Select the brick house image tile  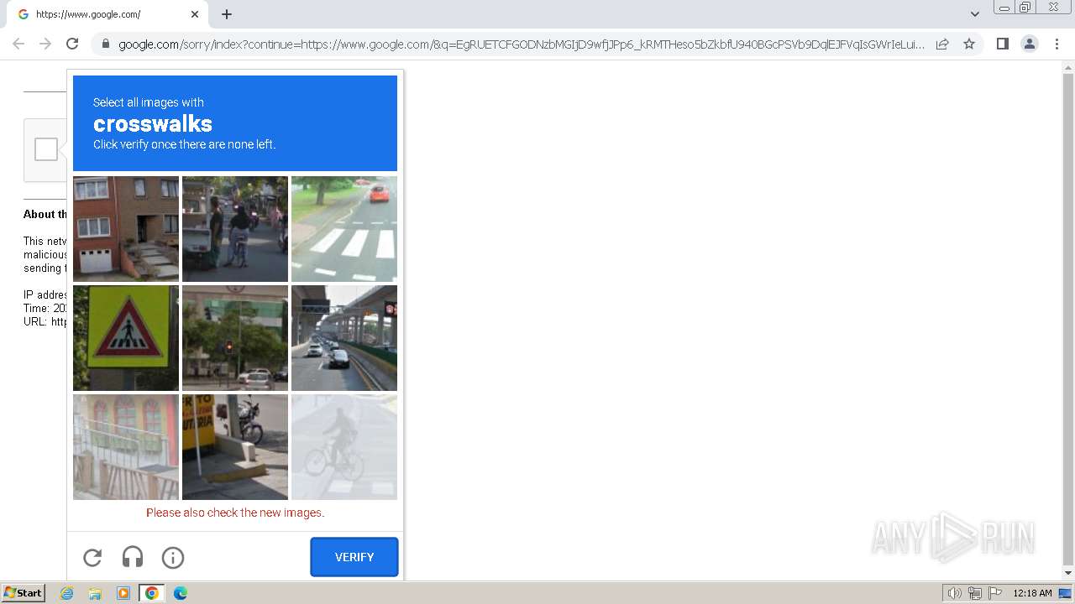126,229
